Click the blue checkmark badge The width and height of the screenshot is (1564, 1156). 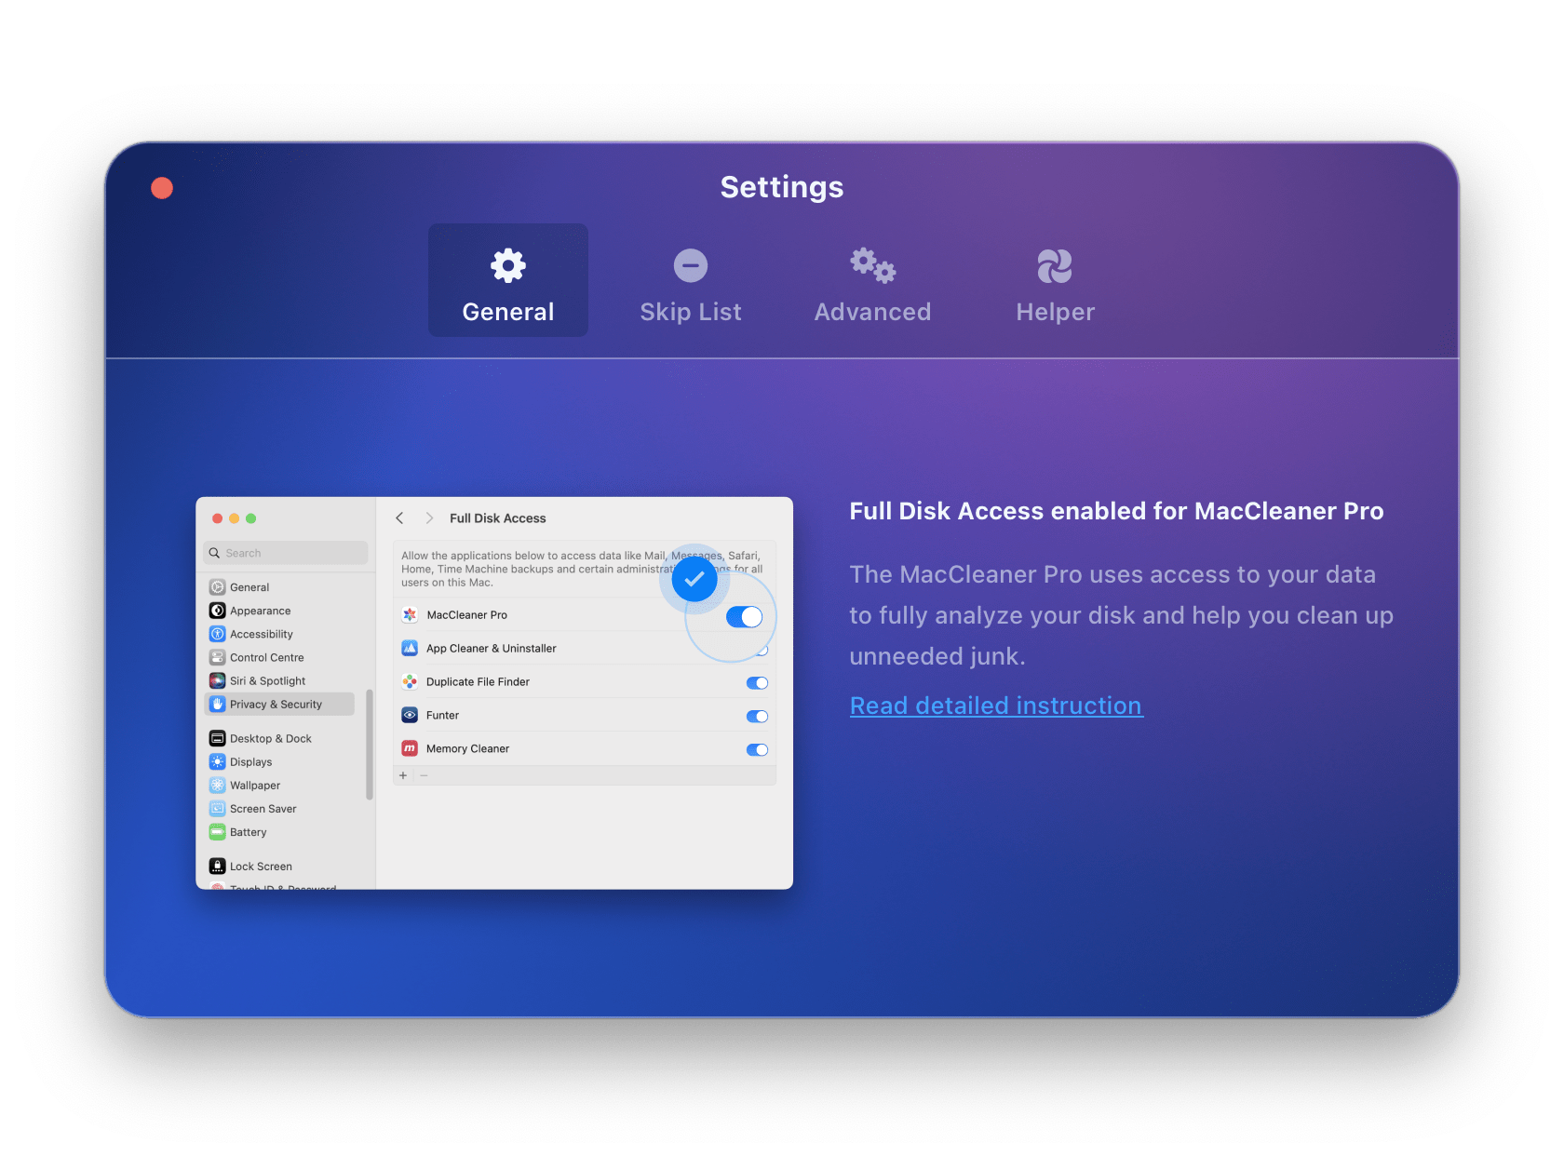pyautogui.click(x=694, y=579)
